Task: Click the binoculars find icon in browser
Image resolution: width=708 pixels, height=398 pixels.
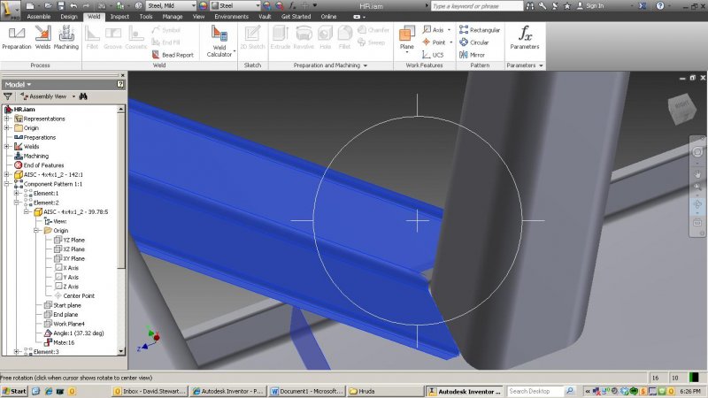Action: pos(83,96)
